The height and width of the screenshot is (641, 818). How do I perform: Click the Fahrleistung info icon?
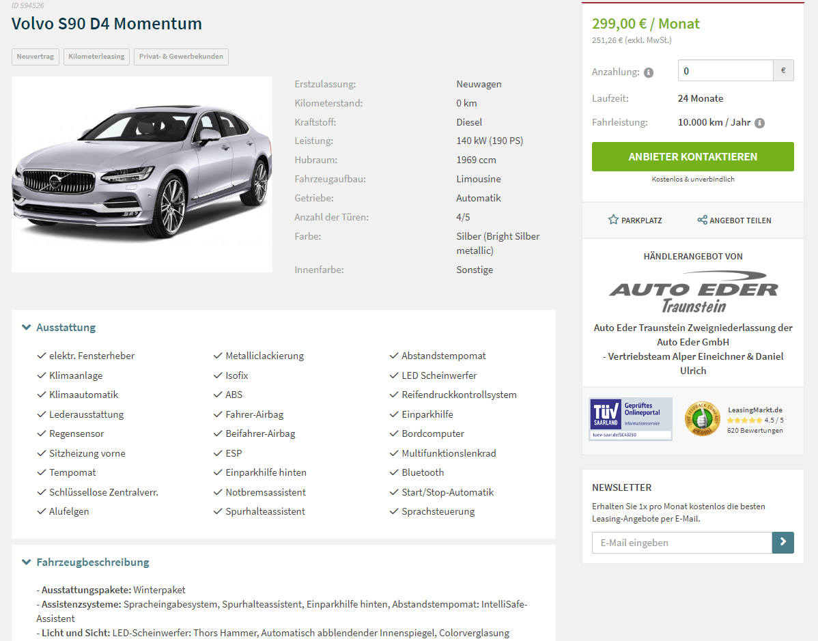tap(759, 123)
